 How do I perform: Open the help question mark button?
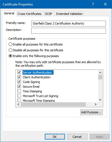[x=93, y=4]
